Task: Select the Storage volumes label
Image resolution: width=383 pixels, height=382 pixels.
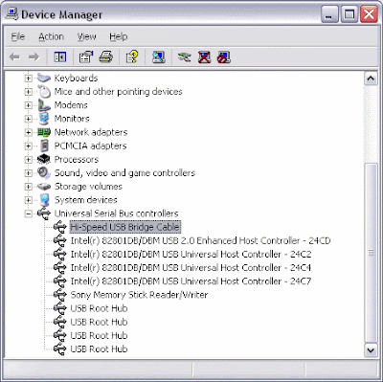Action: tap(88, 187)
